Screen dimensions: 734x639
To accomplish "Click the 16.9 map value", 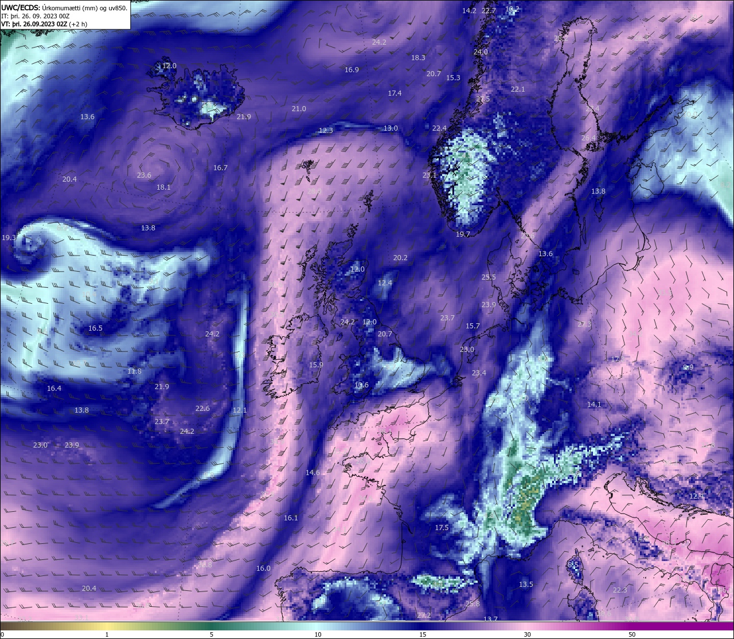I will [x=352, y=70].
